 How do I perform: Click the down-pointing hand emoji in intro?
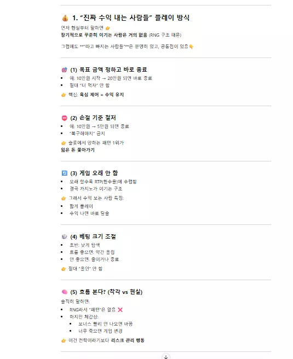pyautogui.click(x=191, y=47)
